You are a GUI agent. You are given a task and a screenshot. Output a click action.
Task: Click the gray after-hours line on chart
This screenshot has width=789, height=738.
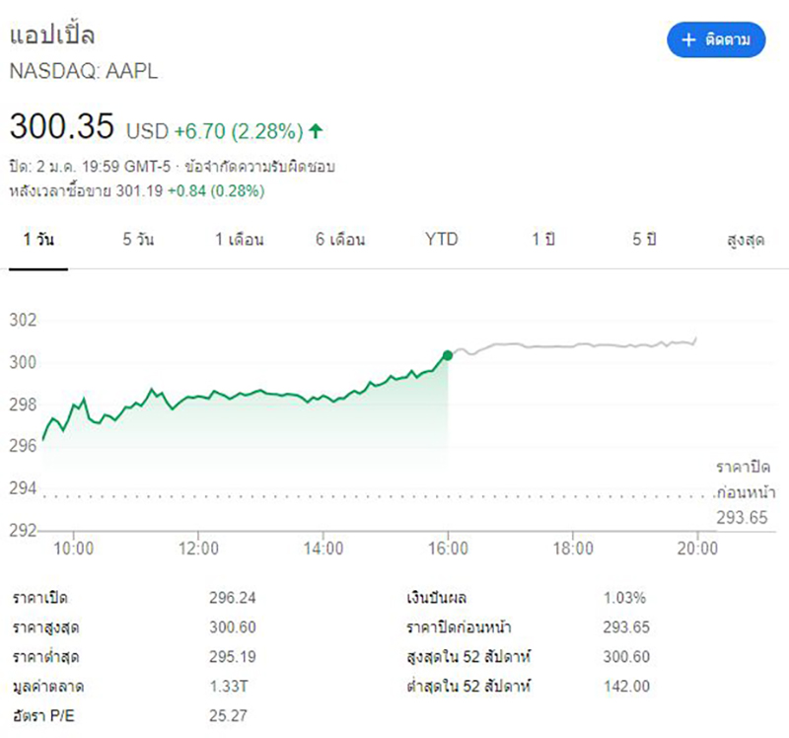click(572, 345)
